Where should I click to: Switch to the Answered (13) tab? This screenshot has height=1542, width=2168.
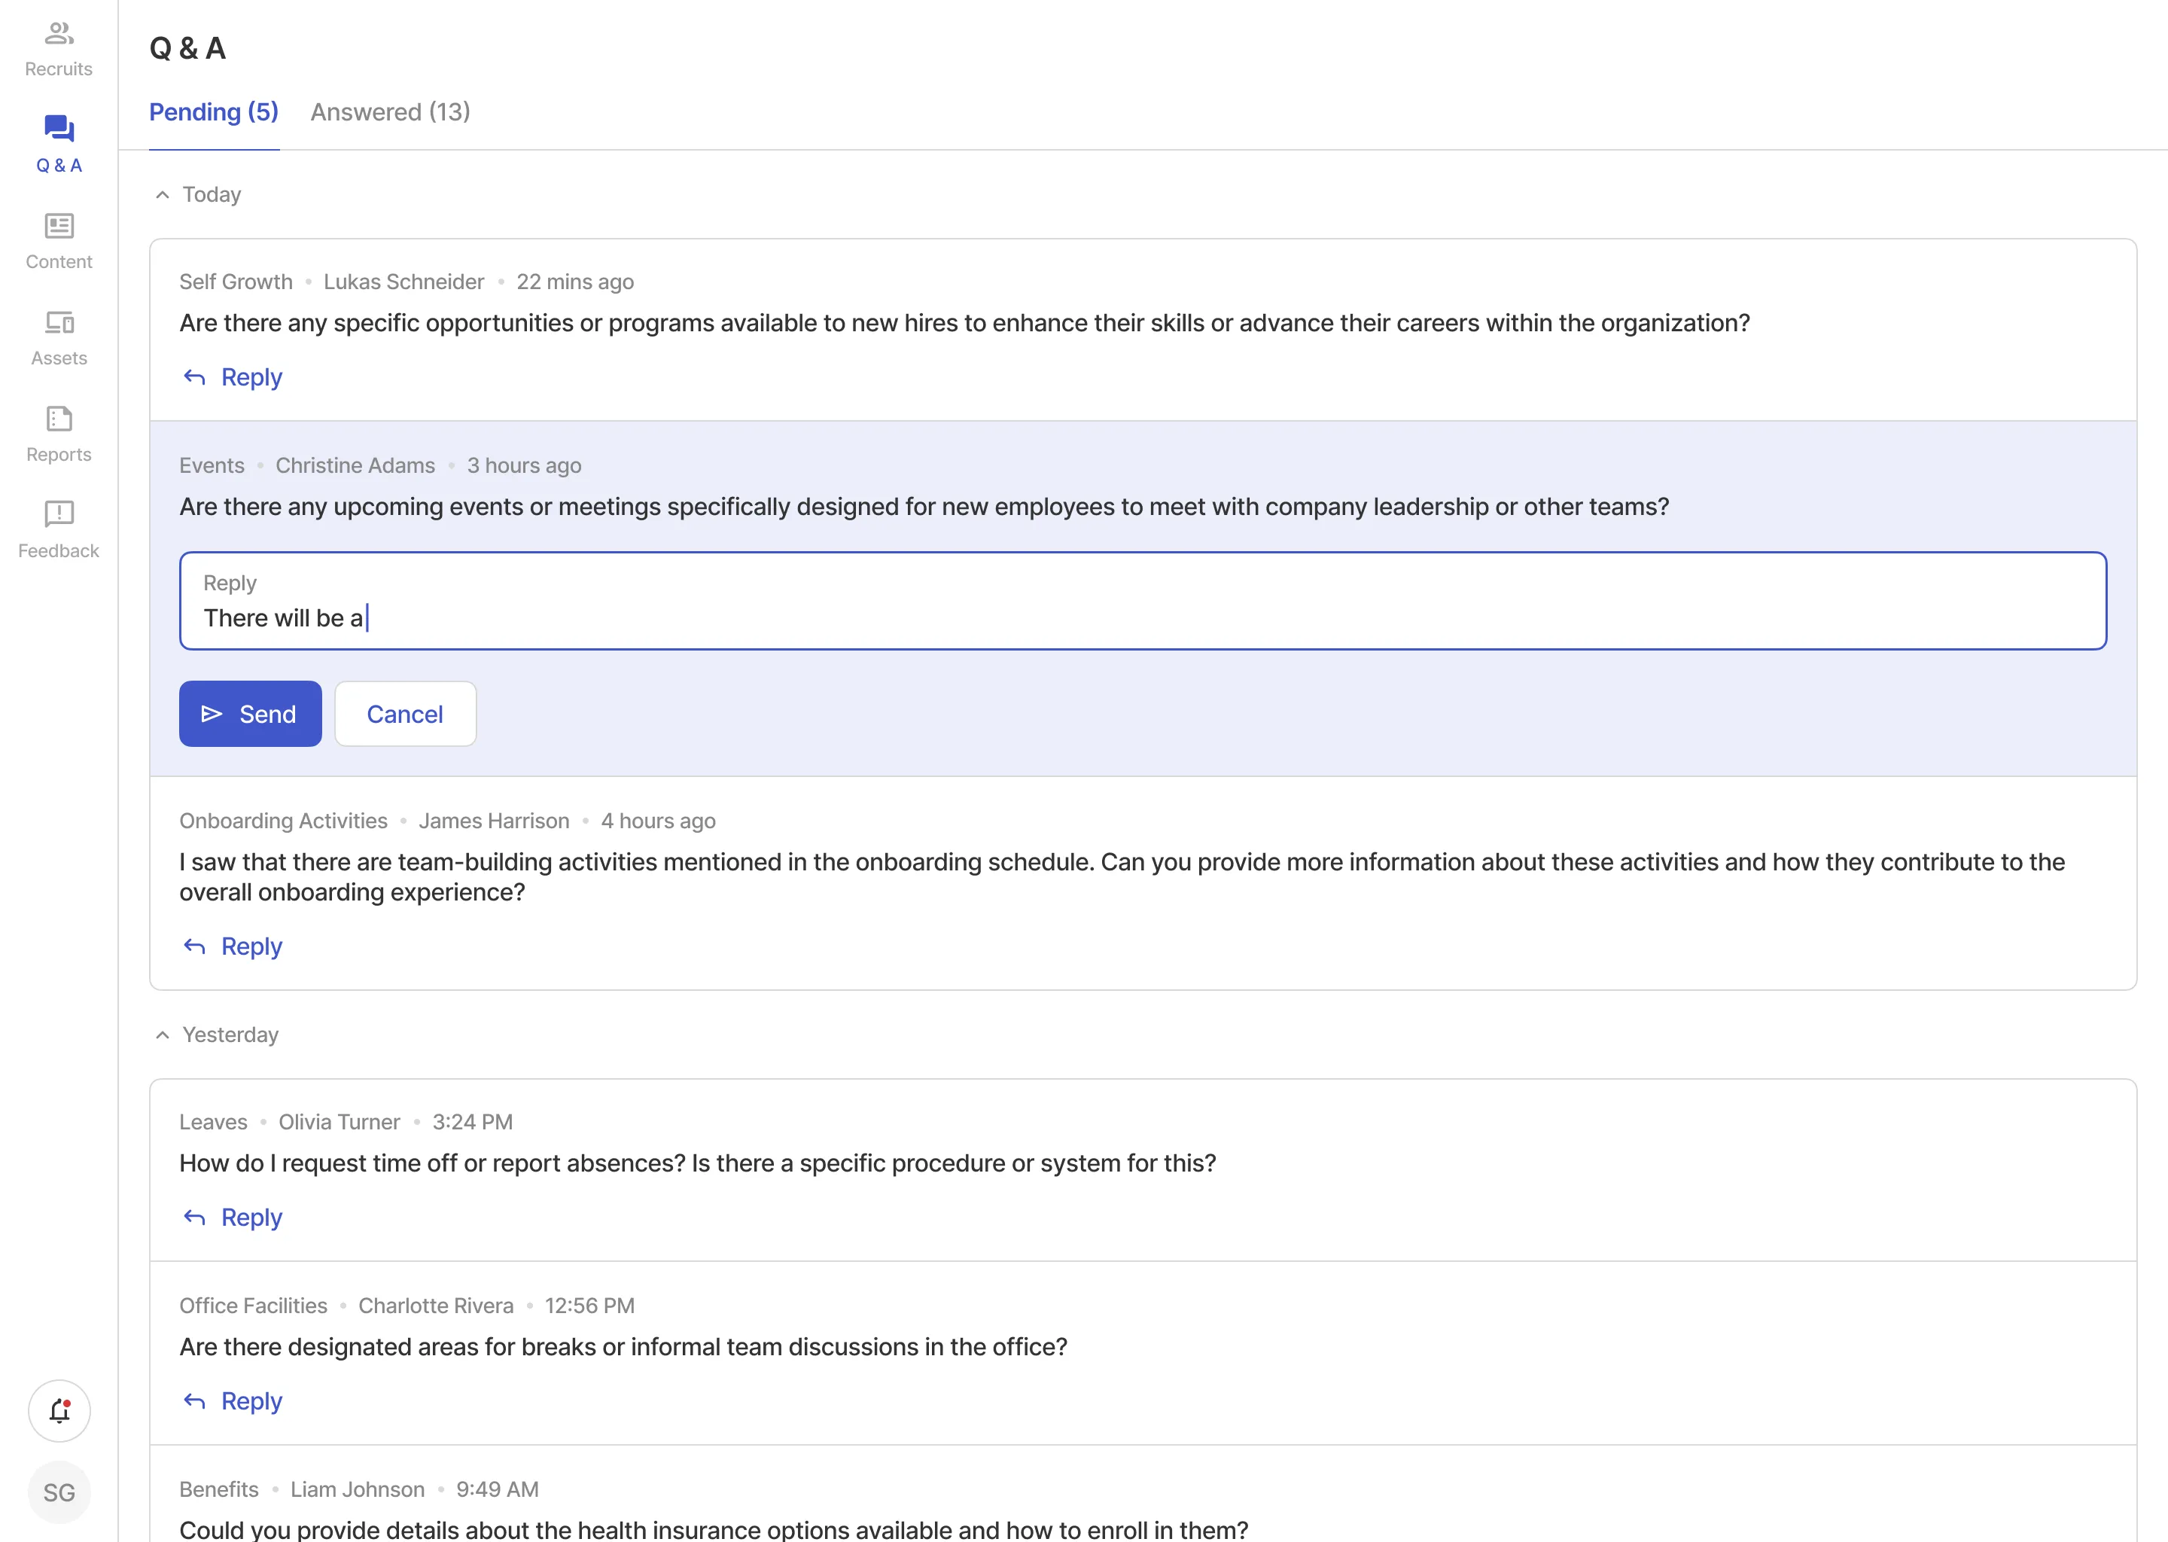pyautogui.click(x=390, y=112)
